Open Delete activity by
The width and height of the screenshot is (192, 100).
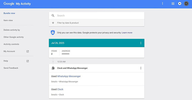[x=12, y=30]
